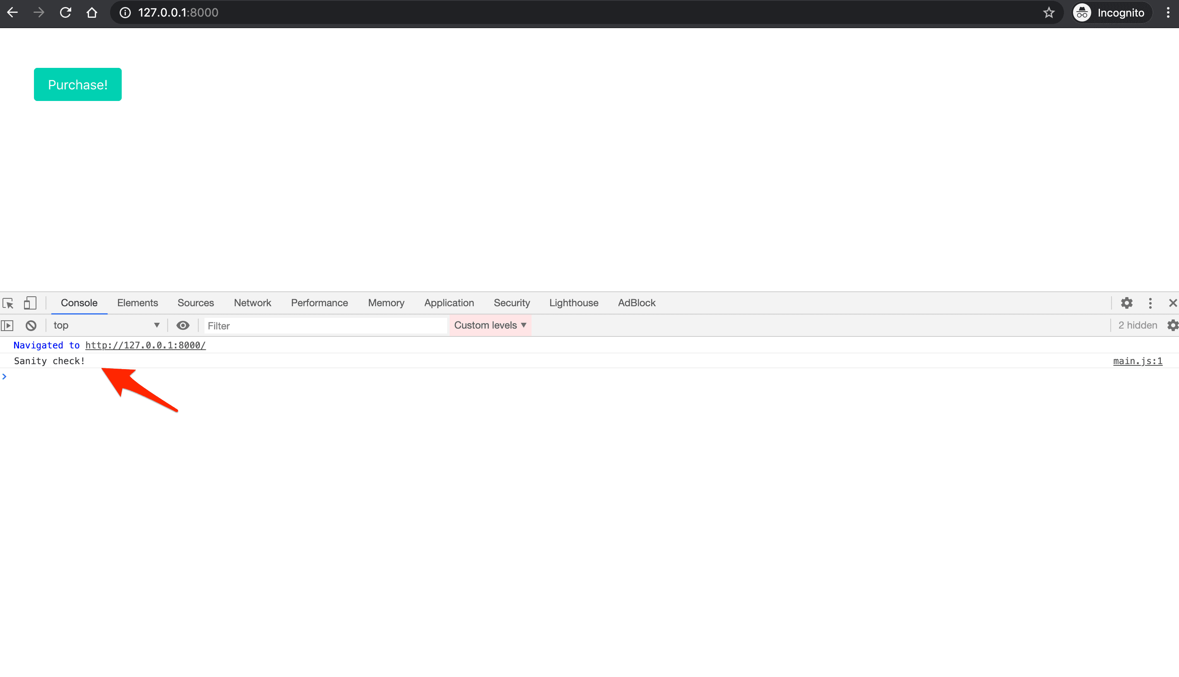
Task: Activate the inspect element picker tool
Action: pos(8,303)
